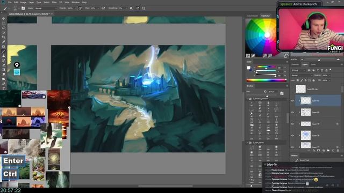Filter layers by type layer icon
The height and width of the screenshot is (193, 344).
pos(318,70)
